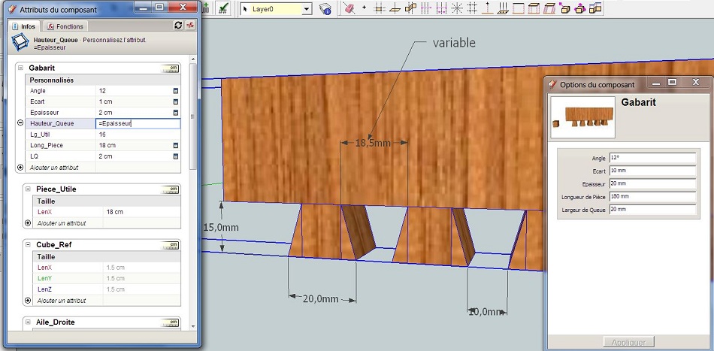Select the eraser guide tool in toolbar
The width and height of the screenshot is (714, 351).
[349, 8]
